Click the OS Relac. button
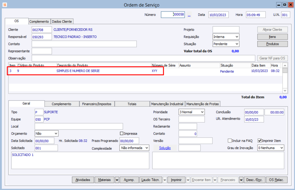This screenshot has height=190, width=295. click(277, 180)
